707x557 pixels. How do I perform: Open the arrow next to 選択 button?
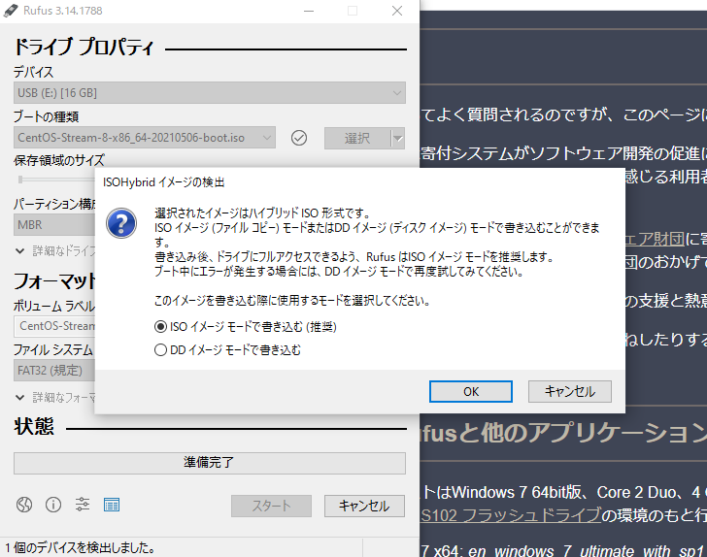coord(398,139)
